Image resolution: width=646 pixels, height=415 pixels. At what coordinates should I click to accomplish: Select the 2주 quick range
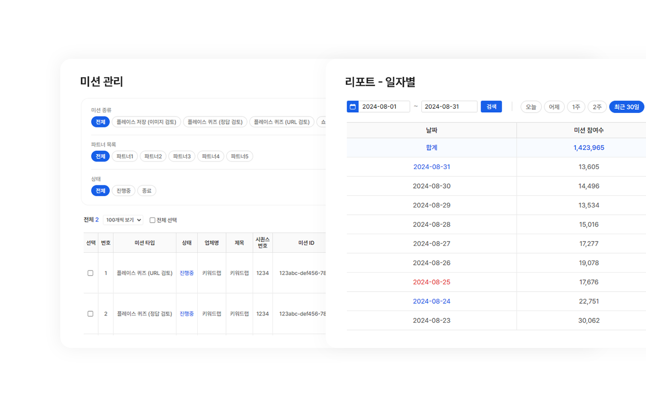(x=597, y=107)
